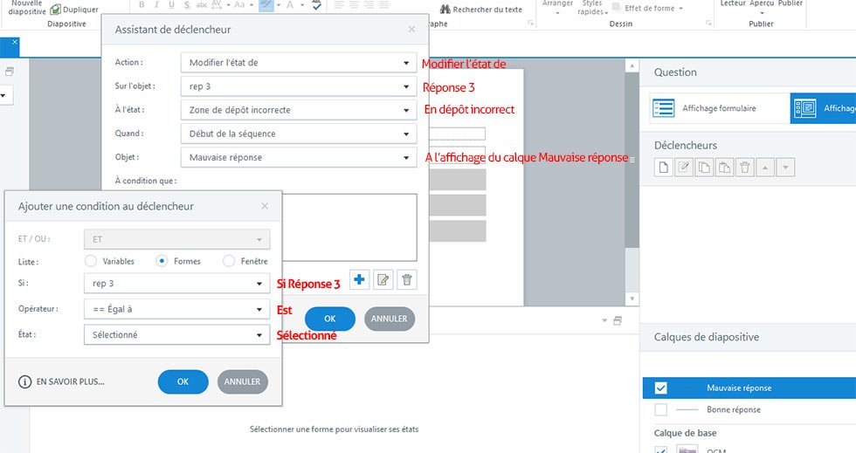Viewport: 856px width, 453px height.
Task: Uncheck the Mauvaise réponse layer checkbox
Action: [661, 388]
